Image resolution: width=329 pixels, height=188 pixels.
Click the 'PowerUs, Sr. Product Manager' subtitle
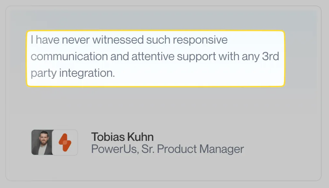(167, 149)
